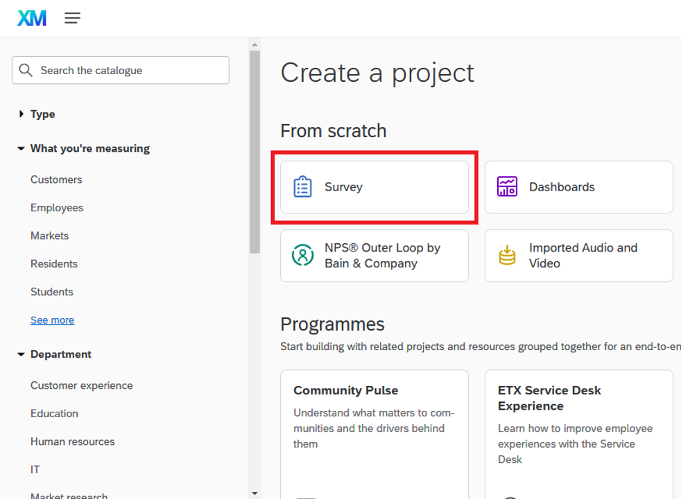Screen dimensions: 681x499
Task: Click the XM logo icon
Action: pyautogui.click(x=32, y=18)
